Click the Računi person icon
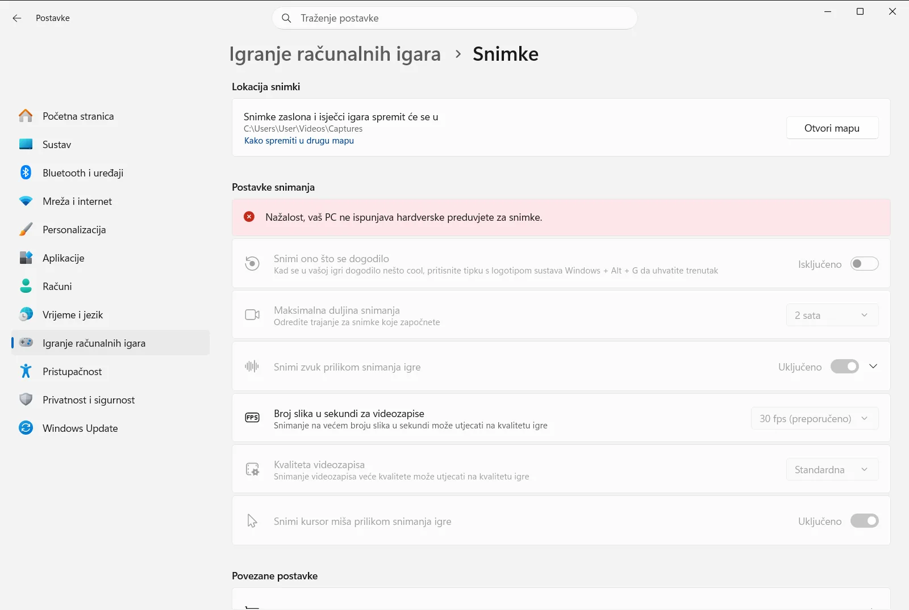This screenshot has width=909, height=610. click(x=26, y=286)
